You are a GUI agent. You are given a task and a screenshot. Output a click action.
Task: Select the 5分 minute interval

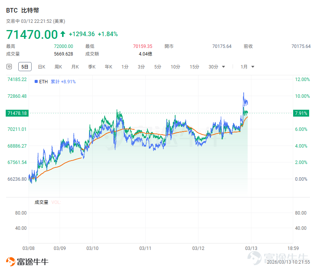coord(158,67)
